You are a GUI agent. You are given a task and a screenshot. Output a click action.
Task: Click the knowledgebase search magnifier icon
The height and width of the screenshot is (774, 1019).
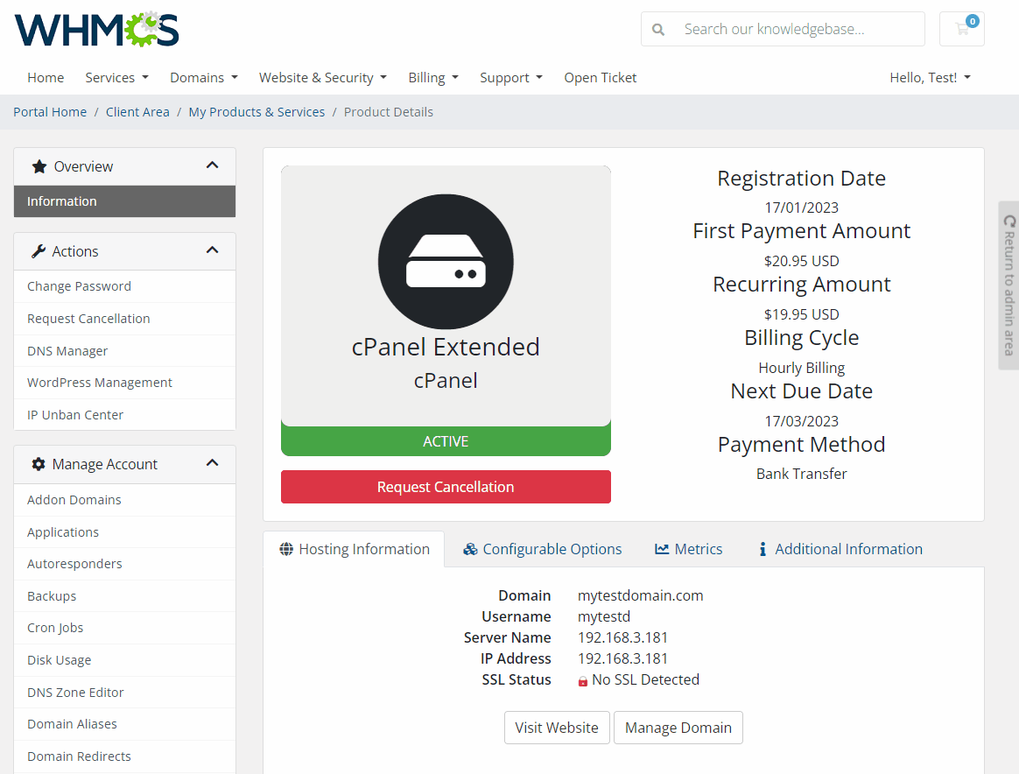(x=657, y=28)
